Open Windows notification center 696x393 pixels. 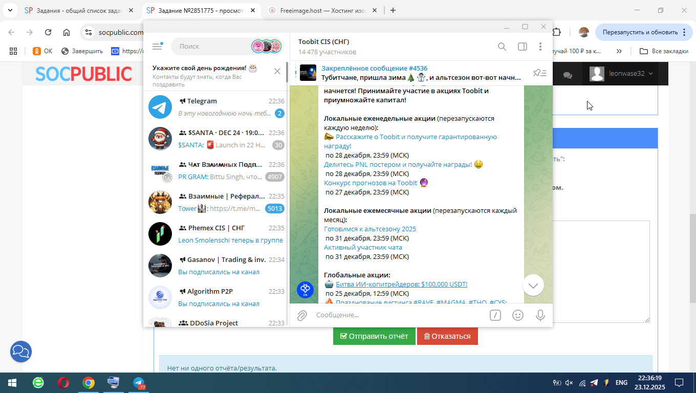coord(679,383)
